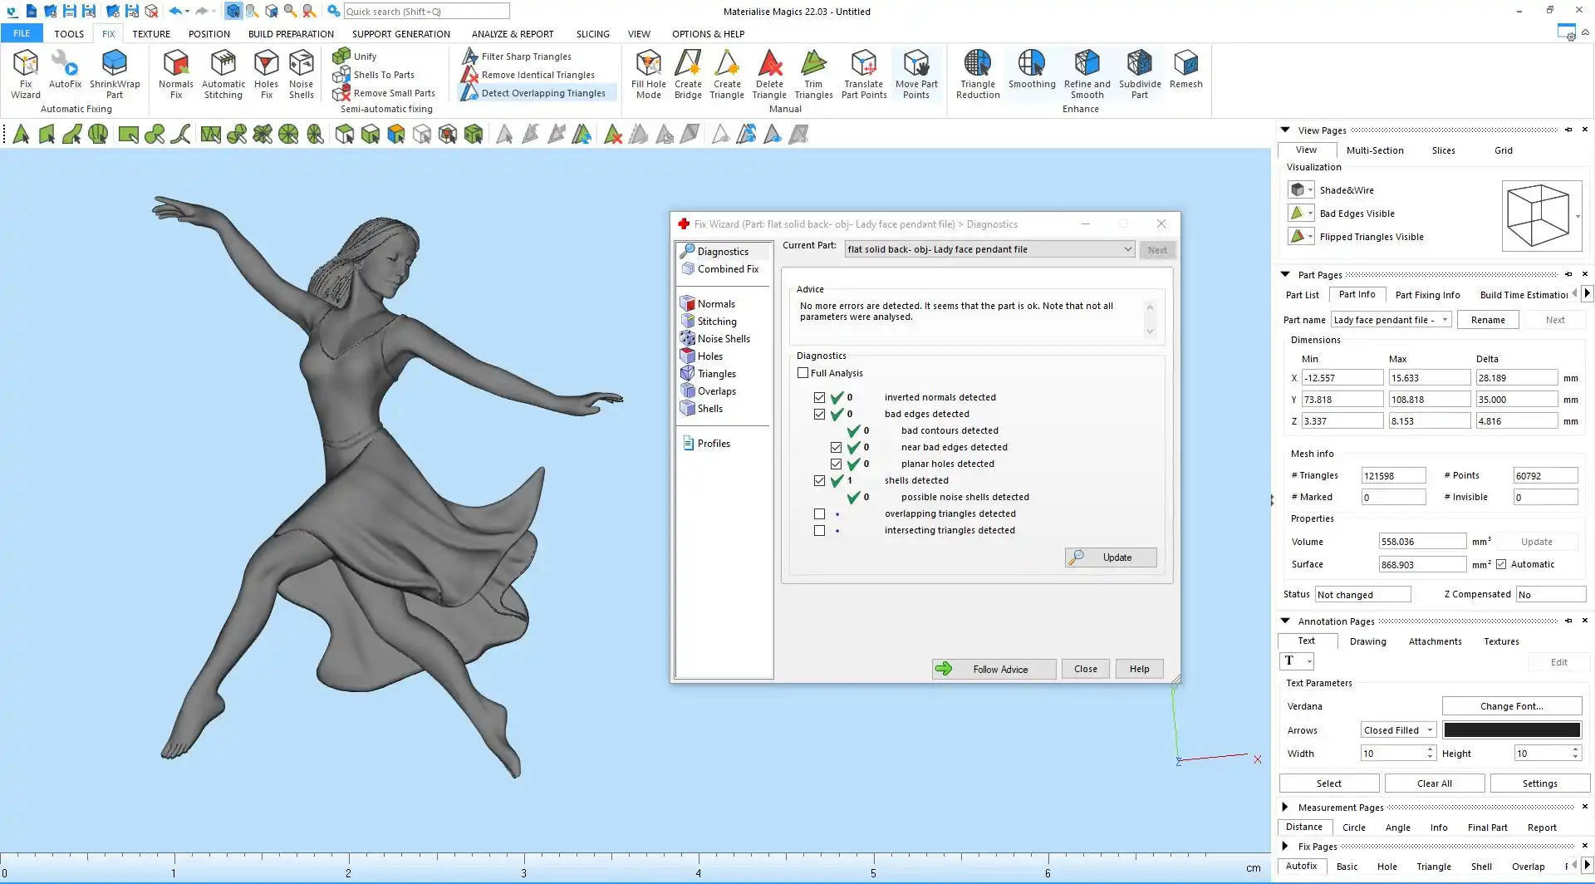Expand the Measurement Pages section

click(x=1285, y=807)
